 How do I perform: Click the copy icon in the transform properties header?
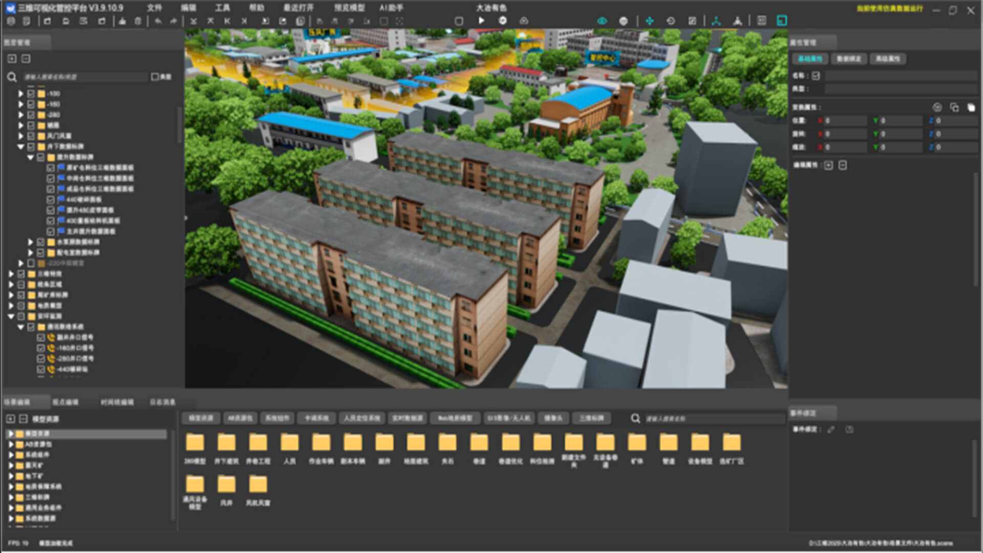pyautogui.click(x=954, y=107)
